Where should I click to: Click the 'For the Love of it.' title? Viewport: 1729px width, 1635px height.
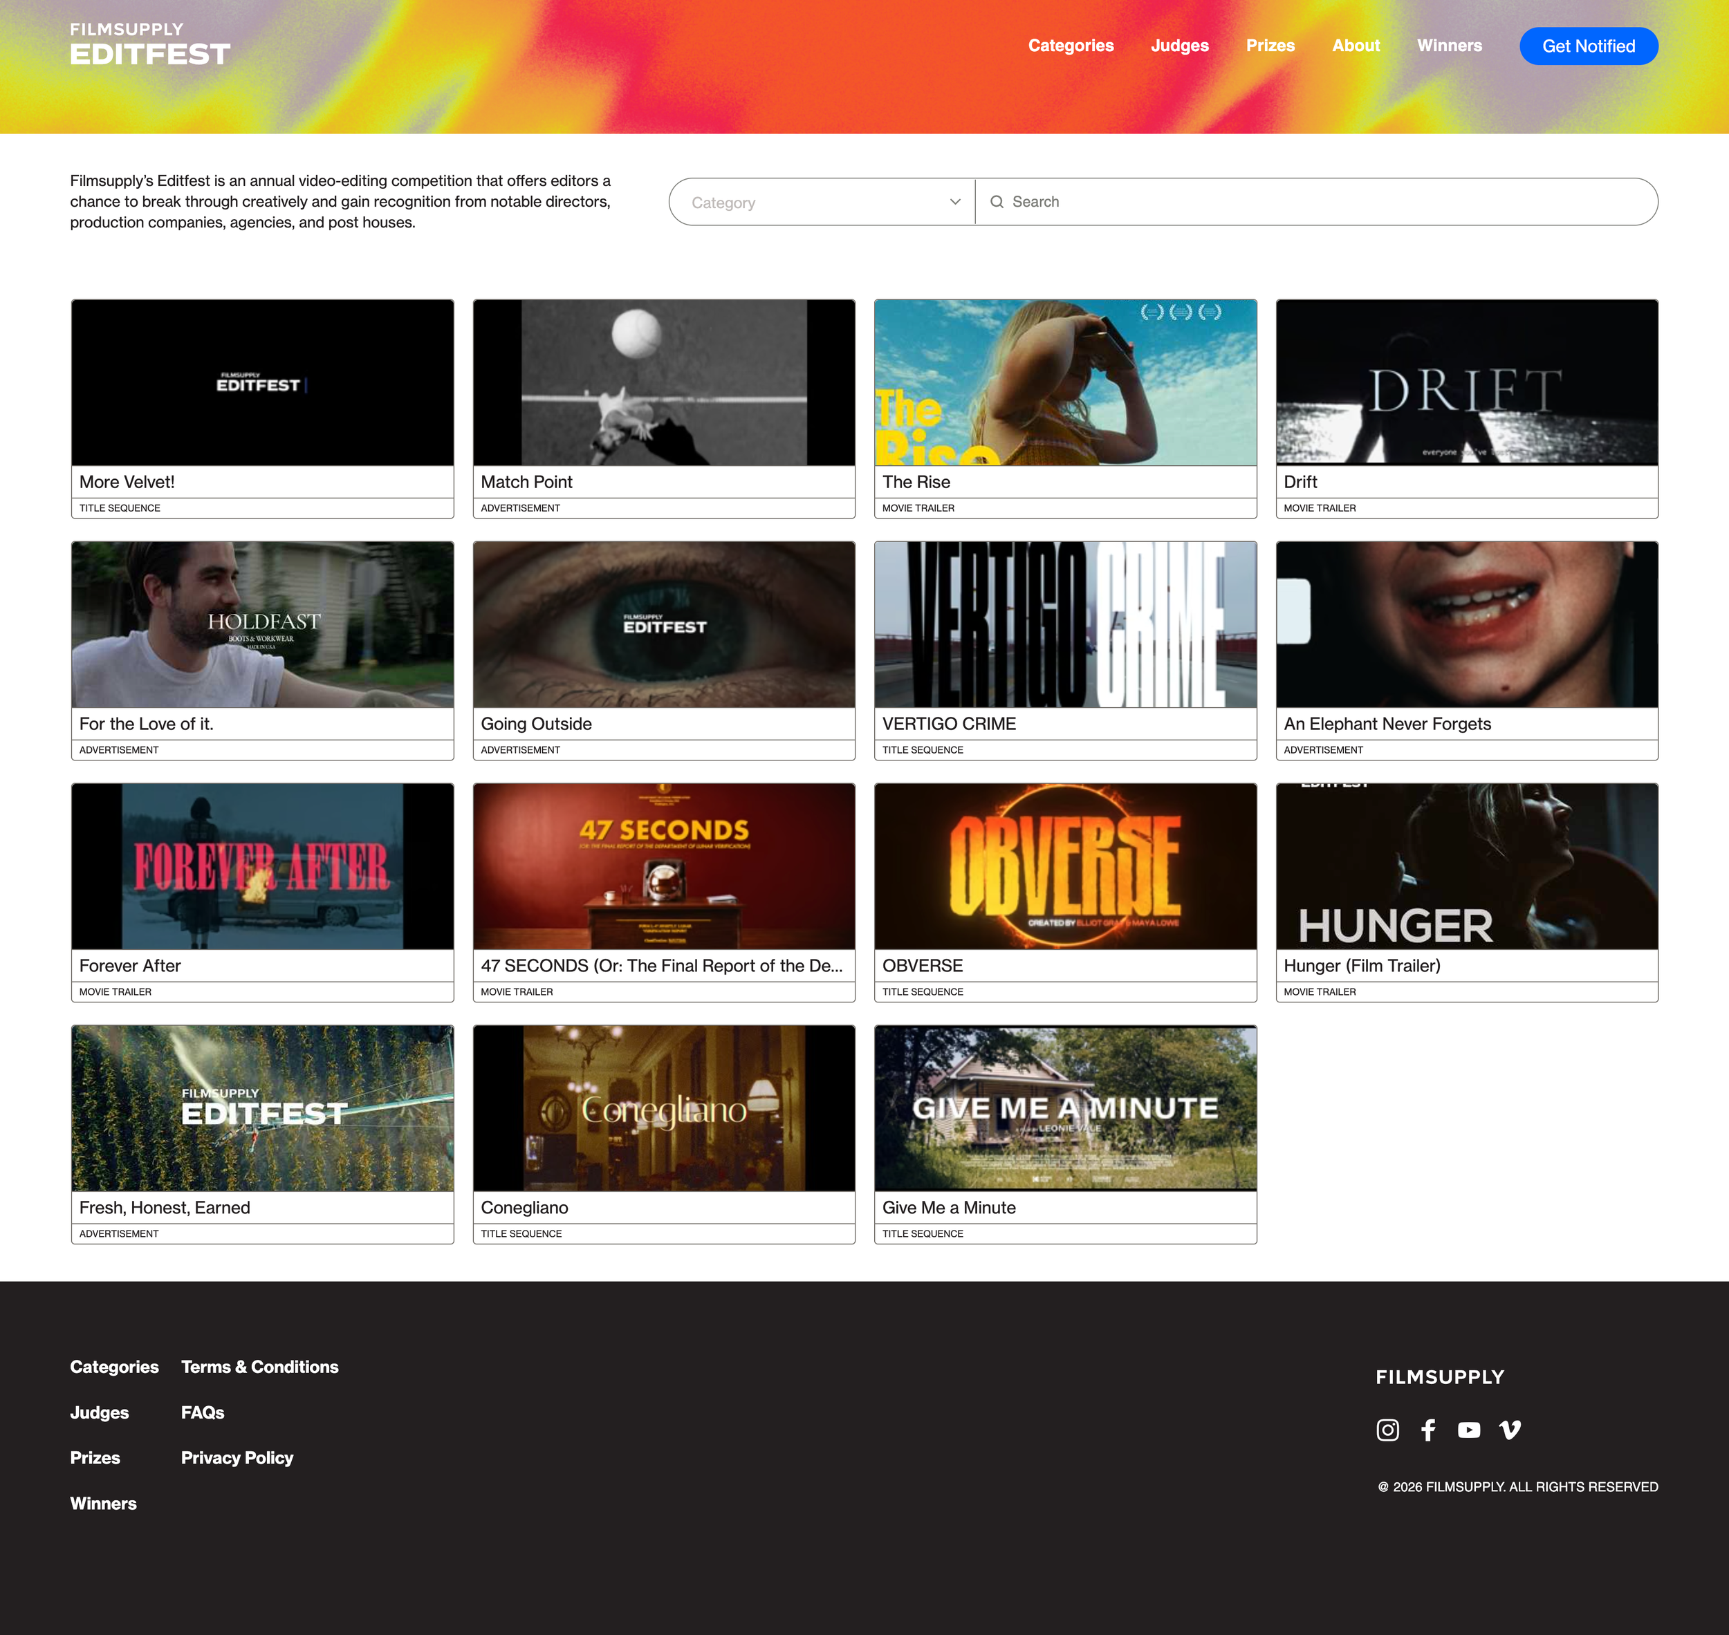click(147, 725)
